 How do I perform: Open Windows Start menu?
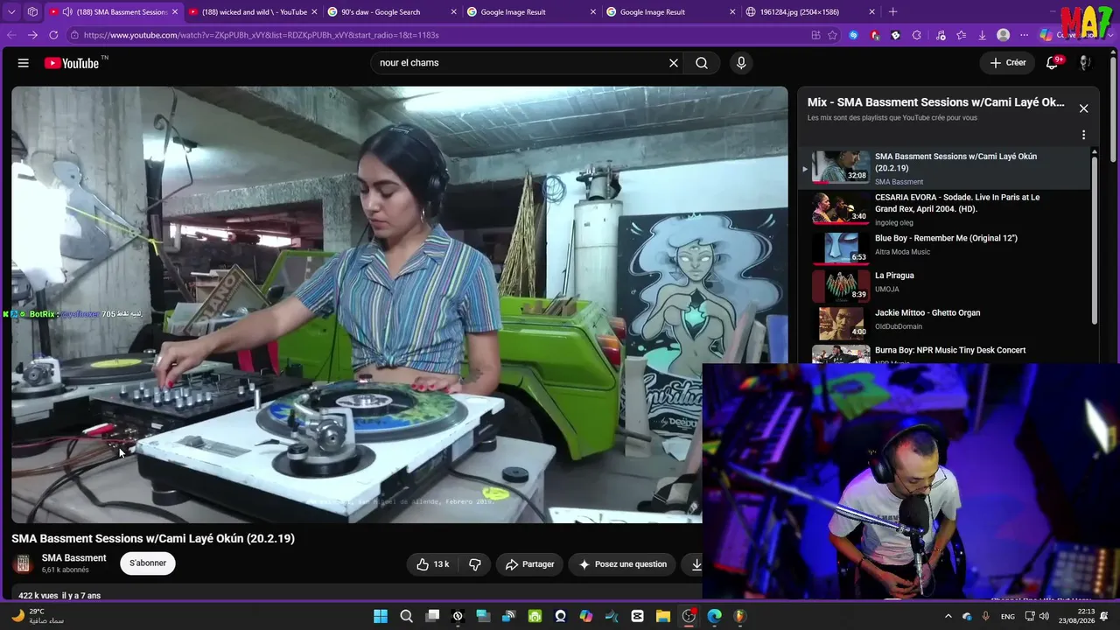click(x=381, y=616)
